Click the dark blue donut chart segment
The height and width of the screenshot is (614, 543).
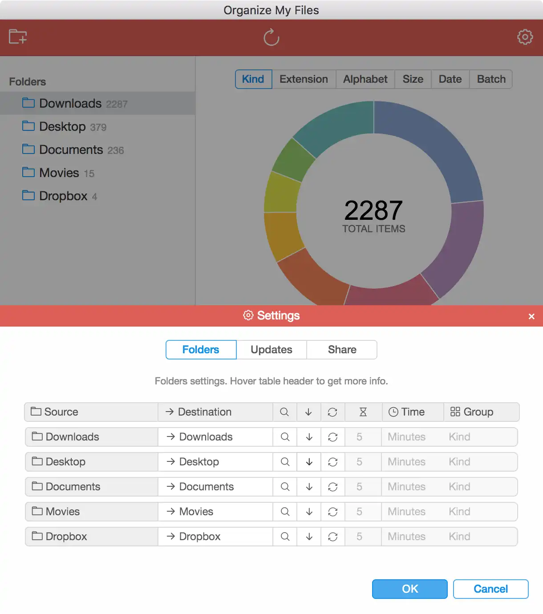438,143
